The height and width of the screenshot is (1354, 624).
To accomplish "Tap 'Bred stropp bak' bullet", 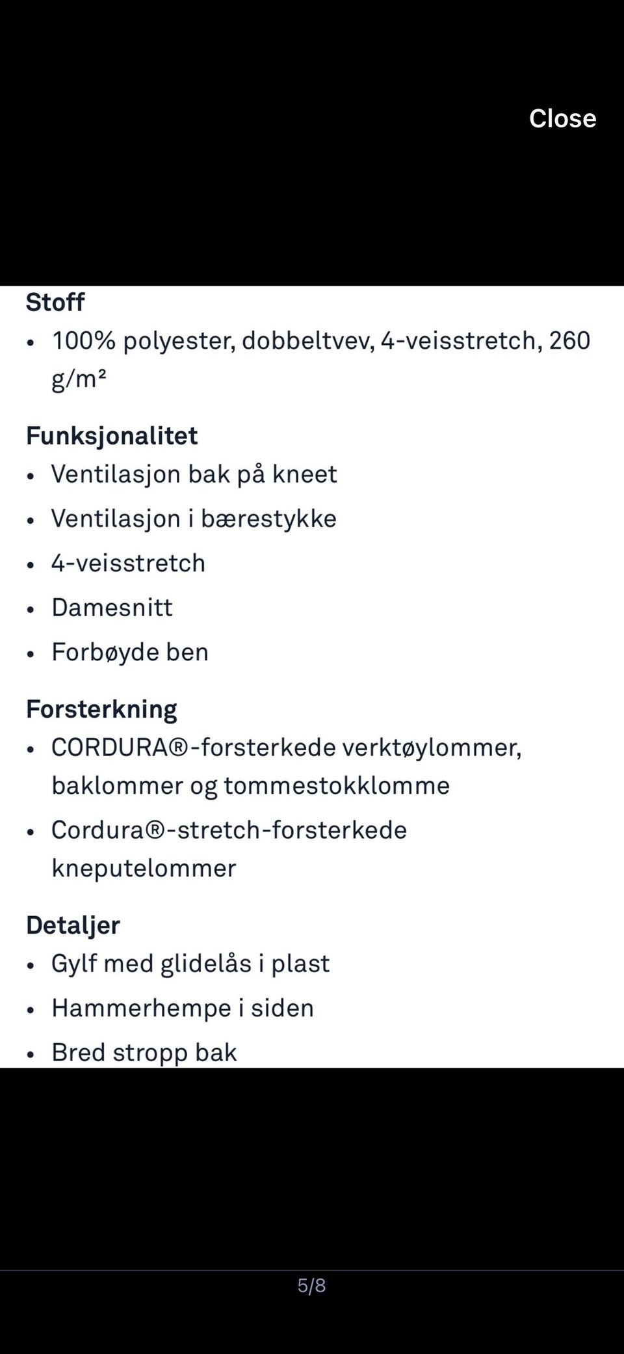I will [145, 1052].
